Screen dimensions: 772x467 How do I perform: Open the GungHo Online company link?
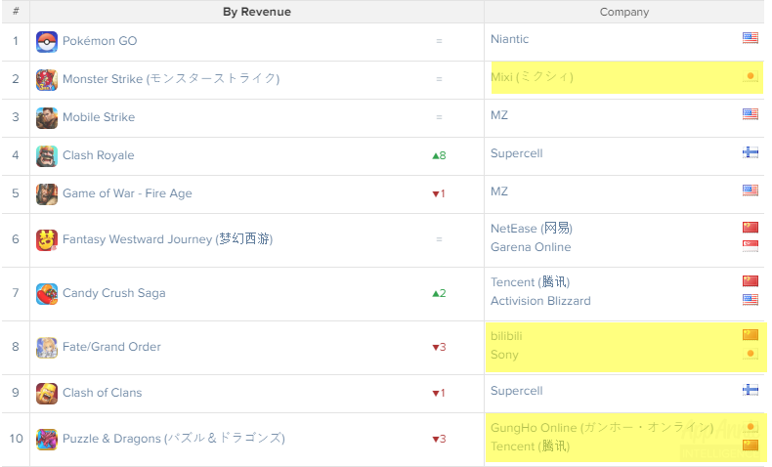pos(602,428)
